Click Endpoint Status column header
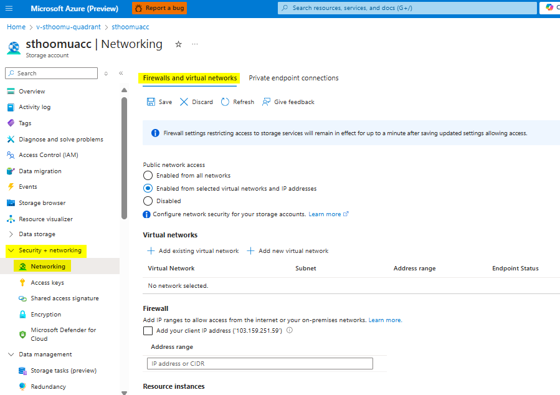Viewport: 560px width, 395px height. (515, 269)
